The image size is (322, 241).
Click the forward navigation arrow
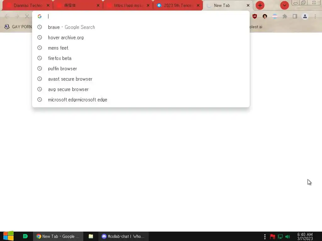tap(17, 16)
